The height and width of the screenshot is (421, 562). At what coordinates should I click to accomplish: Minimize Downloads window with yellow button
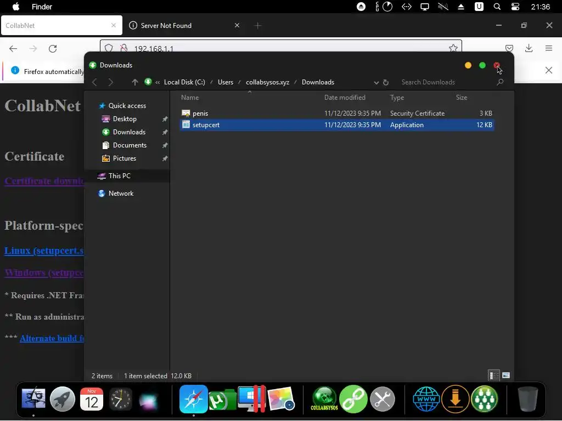pyautogui.click(x=468, y=65)
